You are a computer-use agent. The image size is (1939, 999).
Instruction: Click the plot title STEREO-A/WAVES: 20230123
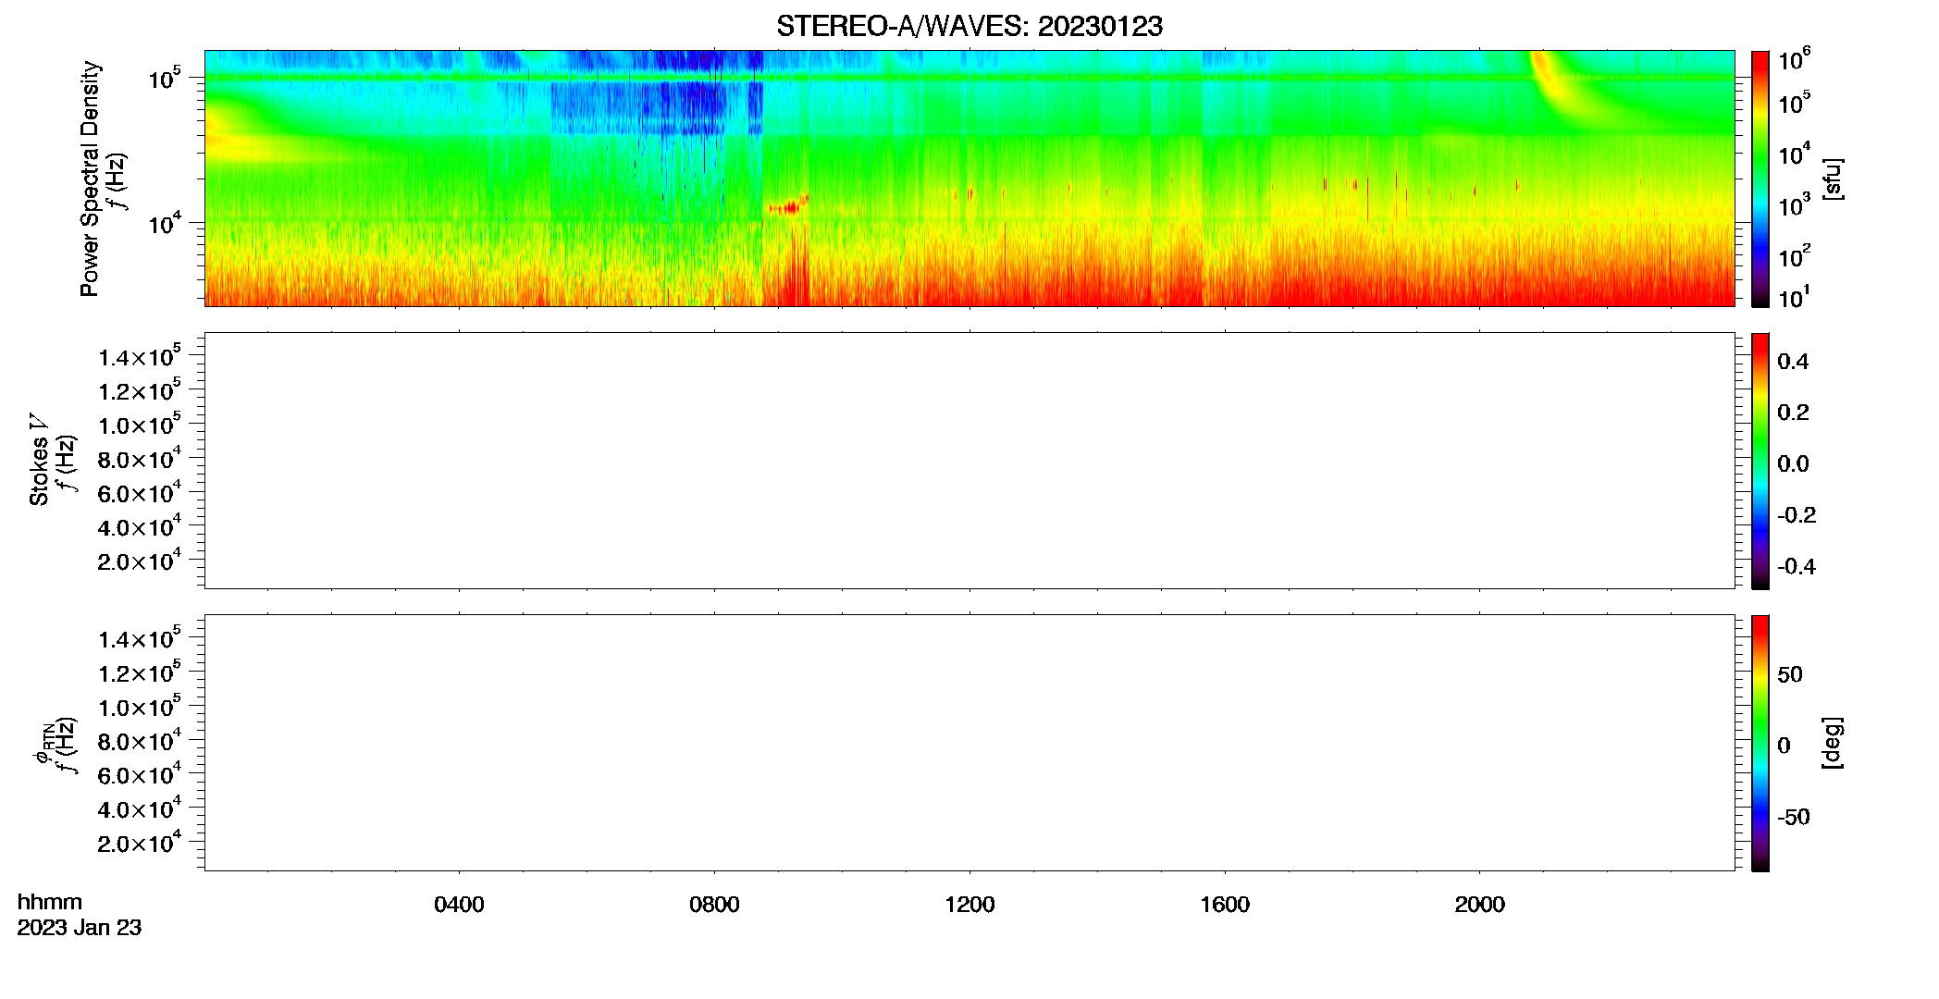969,27
